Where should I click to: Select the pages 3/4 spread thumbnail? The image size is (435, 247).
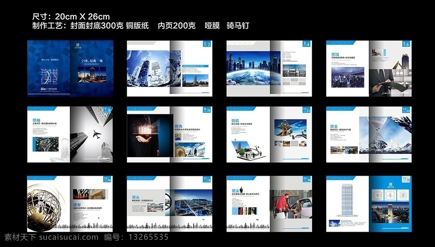pos(269,68)
